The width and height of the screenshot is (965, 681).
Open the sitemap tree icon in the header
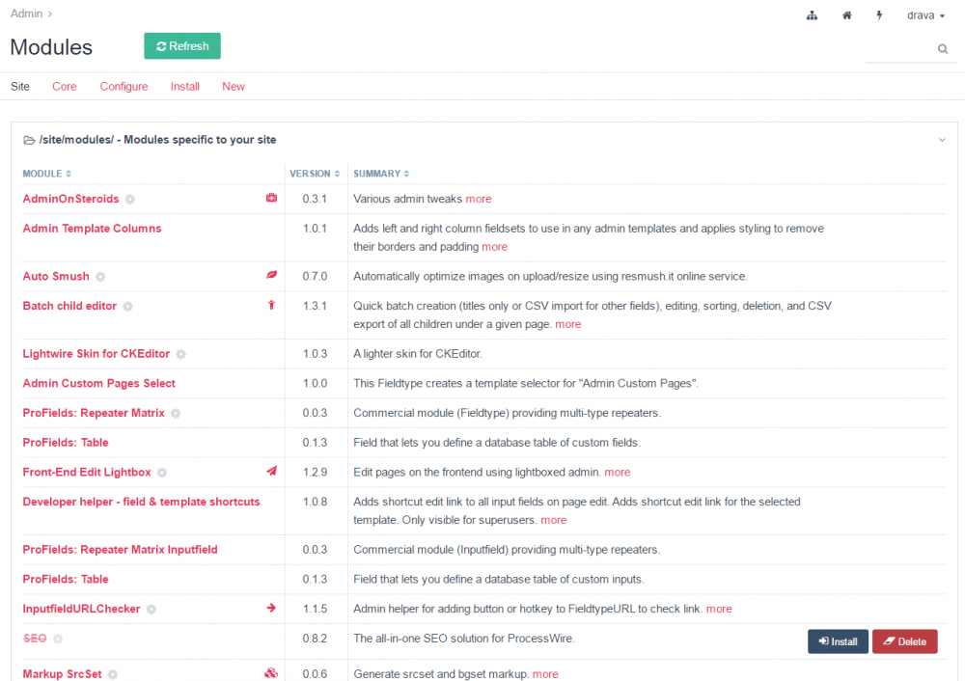click(x=812, y=14)
